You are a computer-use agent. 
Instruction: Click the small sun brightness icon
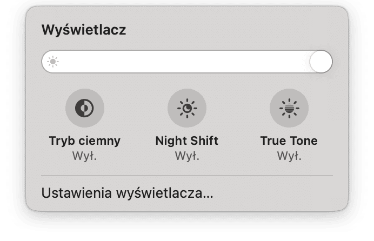point(53,62)
